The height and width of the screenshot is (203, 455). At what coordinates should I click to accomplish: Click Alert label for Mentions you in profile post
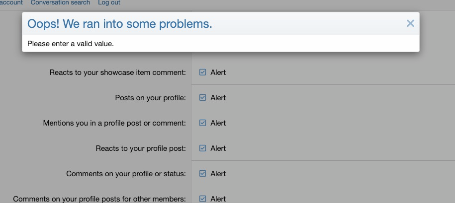point(218,123)
